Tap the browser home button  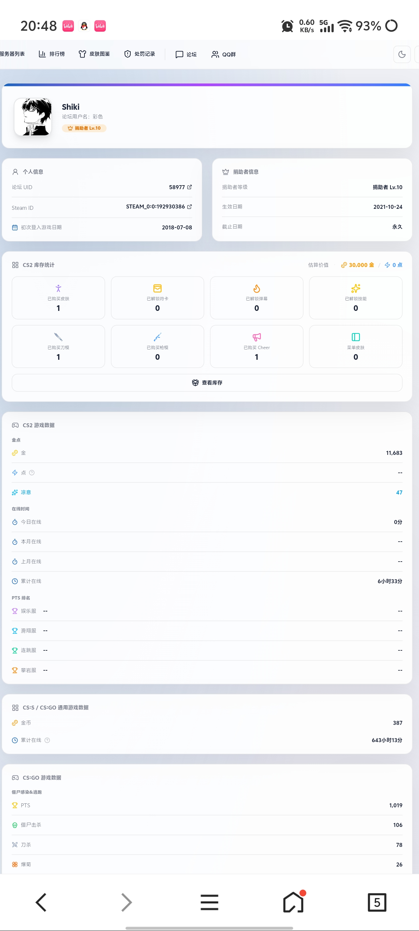[293, 902]
